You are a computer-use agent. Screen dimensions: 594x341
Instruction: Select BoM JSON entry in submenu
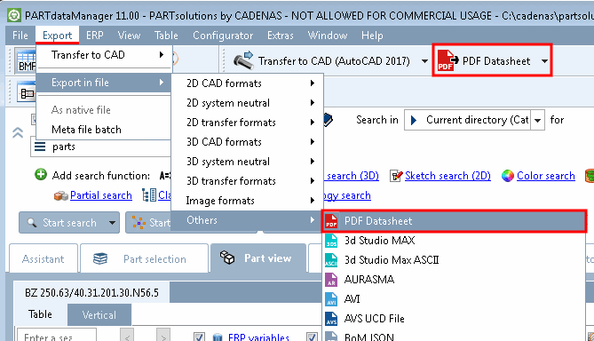[x=454, y=337]
